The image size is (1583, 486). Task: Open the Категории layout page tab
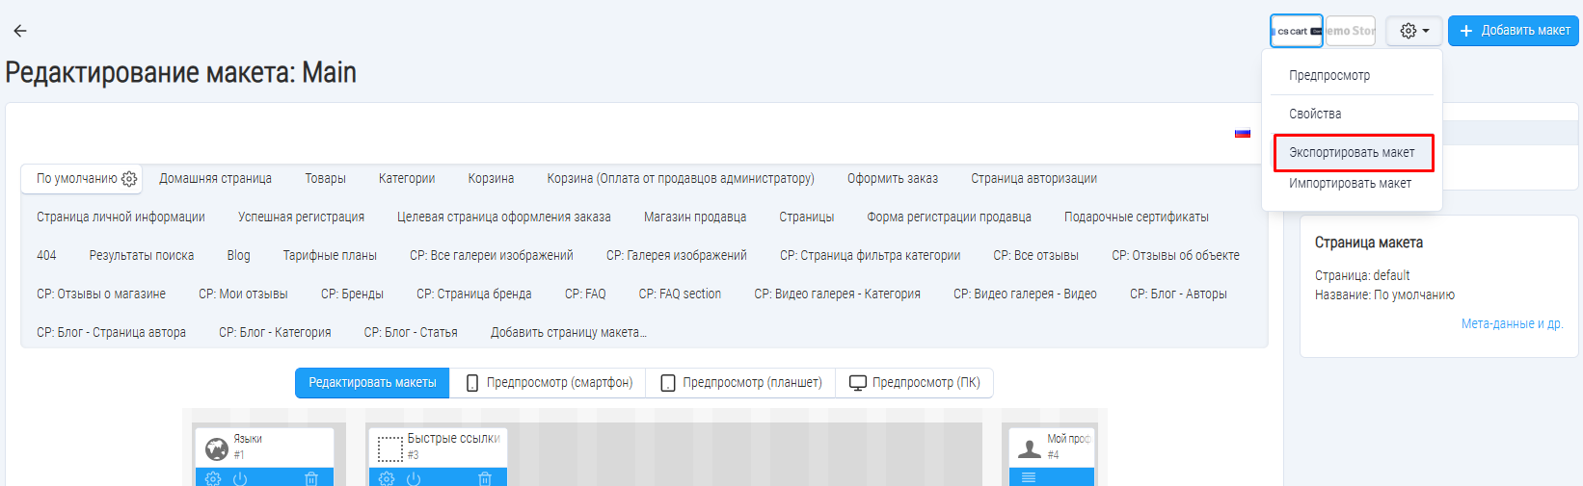click(407, 178)
